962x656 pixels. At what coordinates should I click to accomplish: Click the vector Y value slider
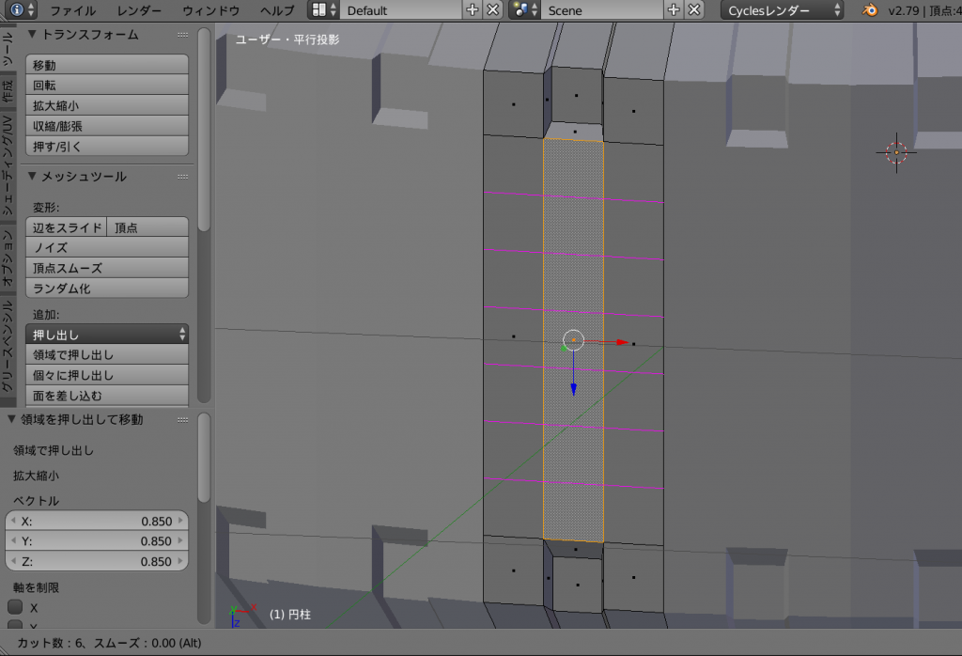[x=97, y=541]
